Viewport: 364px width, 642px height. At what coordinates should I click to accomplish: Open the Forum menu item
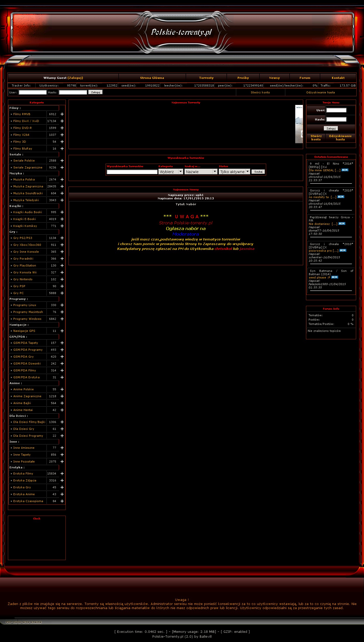(305, 78)
